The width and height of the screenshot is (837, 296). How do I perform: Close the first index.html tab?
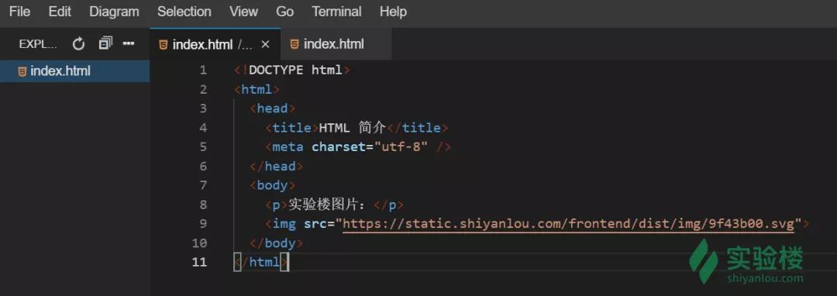pyautogui.click(x=265, y=44)
